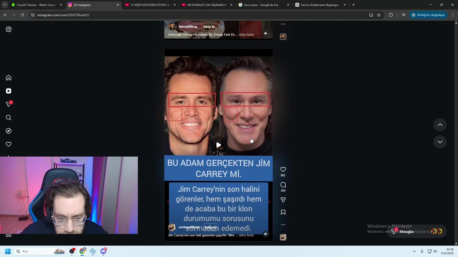Open comments on the Jim Carrey reel
The image size is (458, 257).
[283, 185]
